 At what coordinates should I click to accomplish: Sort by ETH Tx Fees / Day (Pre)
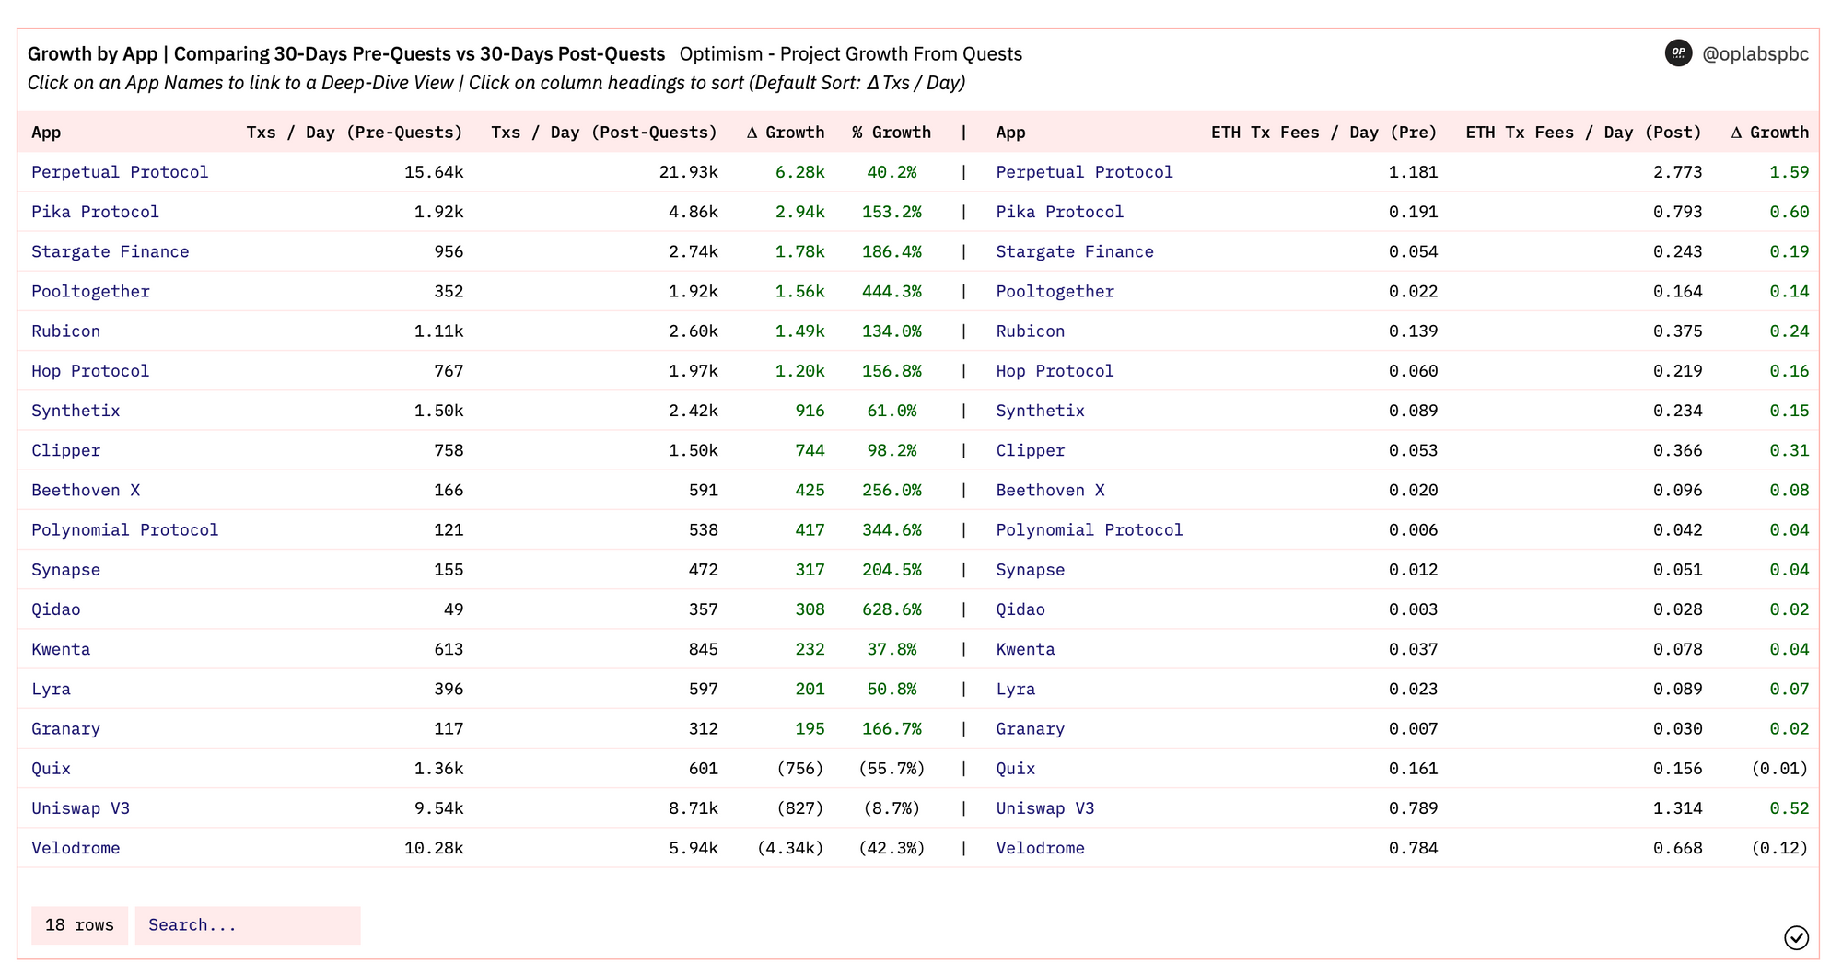coord(1324,133)
